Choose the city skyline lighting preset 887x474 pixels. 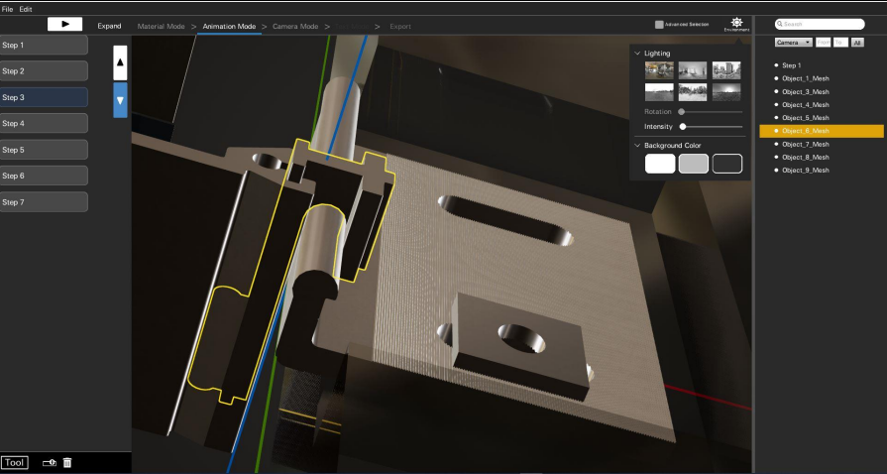tap(725, 70)
